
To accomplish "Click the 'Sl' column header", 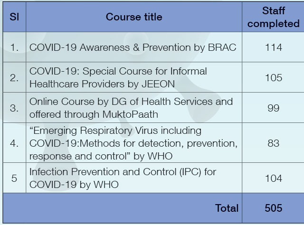I will pos(14,17).
